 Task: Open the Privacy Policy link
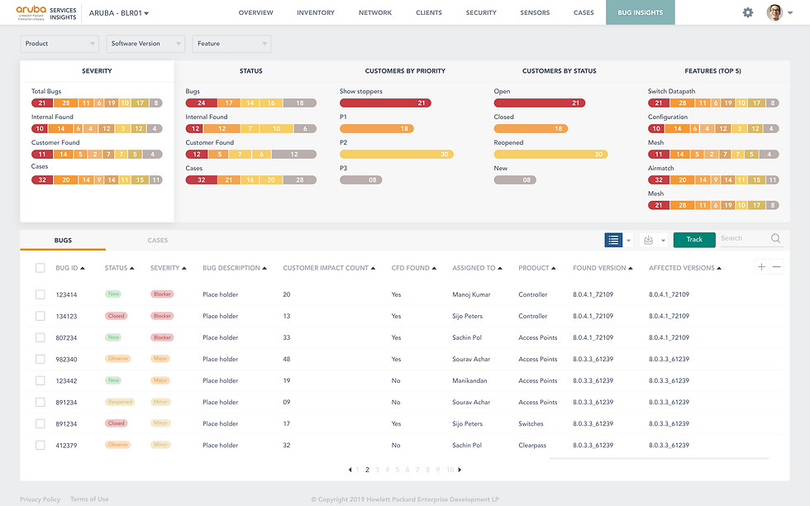point(40,499)
